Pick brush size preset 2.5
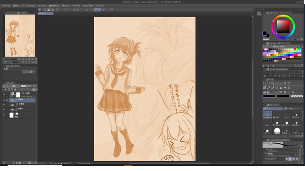 [284, 75]
